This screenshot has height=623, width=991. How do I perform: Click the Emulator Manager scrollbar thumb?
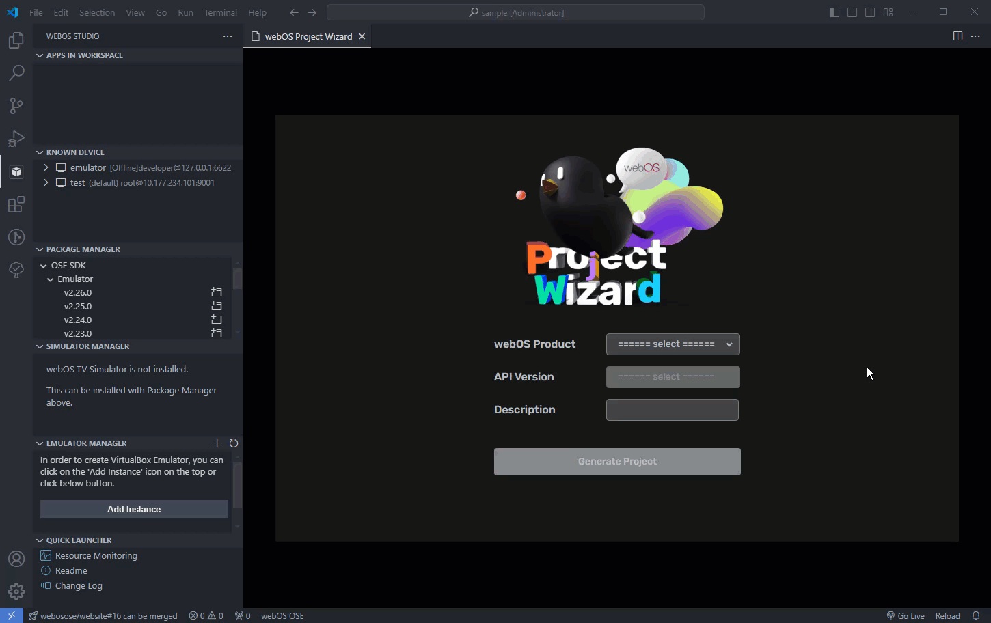tap(237, 486)
